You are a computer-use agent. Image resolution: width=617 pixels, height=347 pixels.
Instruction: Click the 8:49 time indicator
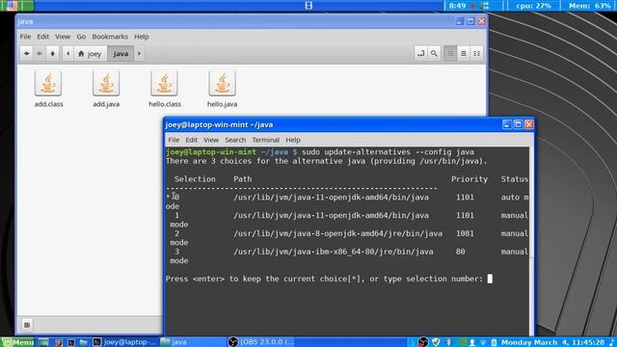coord(457,6)
